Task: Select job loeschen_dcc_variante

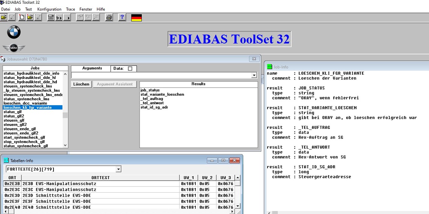Action: [33, 103]
